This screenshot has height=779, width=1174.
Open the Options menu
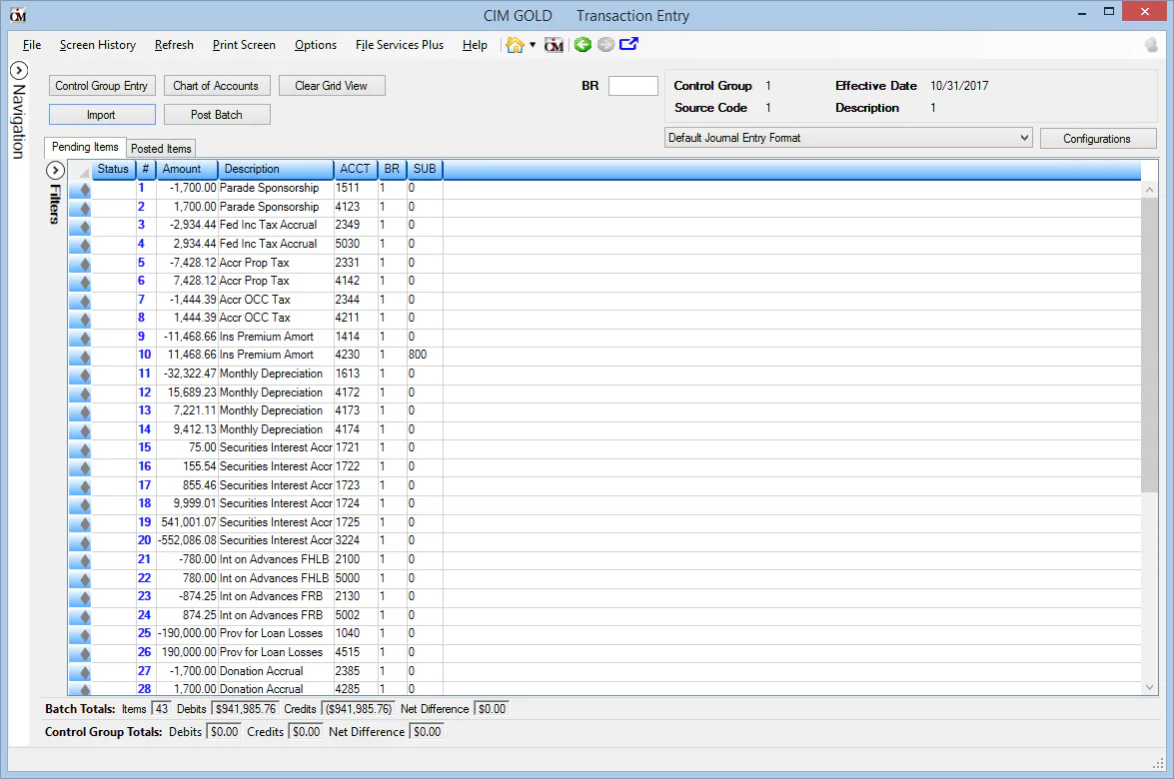click(x=315, y=45)
